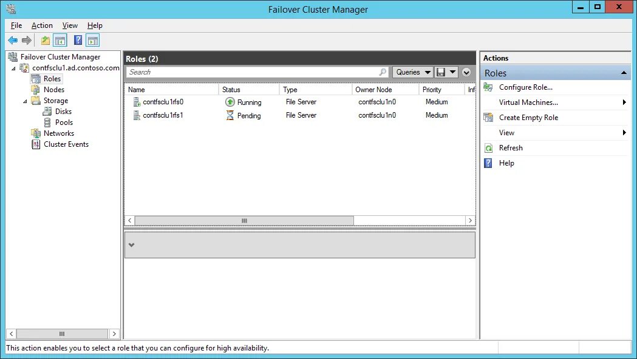637x359 pixels.
Task: Open the save query dropdown arrow
Action: [x=452, y=72]
